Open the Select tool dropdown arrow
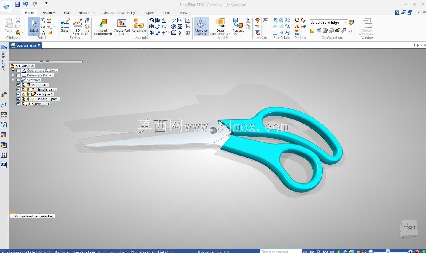The image size is (426, 253). coord(34,35)
